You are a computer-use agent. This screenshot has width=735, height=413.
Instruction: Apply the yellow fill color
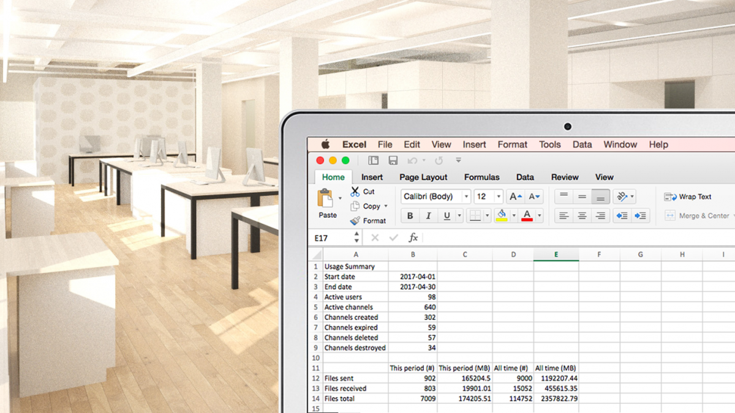tap(502, 216)
